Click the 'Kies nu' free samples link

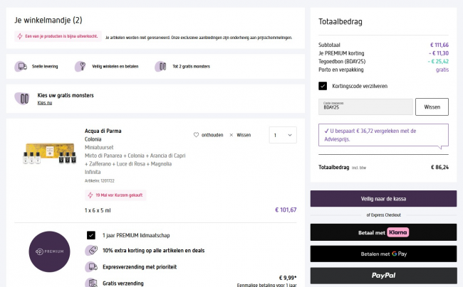pyautogui.click(x=45, y=104)
